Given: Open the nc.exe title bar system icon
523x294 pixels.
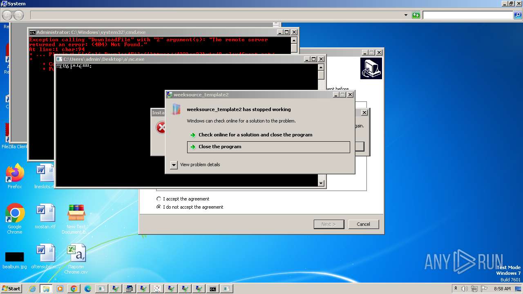Looking at the screenshot, I should pyautogui.click(x=59, y=59).
